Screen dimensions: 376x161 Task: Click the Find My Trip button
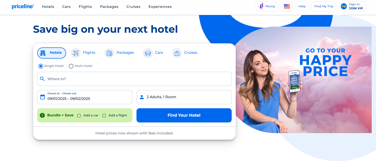pos(324,6)
